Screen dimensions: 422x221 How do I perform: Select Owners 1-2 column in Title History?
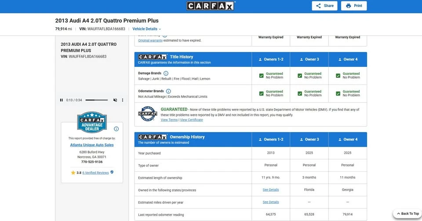[x=271, y=59]
